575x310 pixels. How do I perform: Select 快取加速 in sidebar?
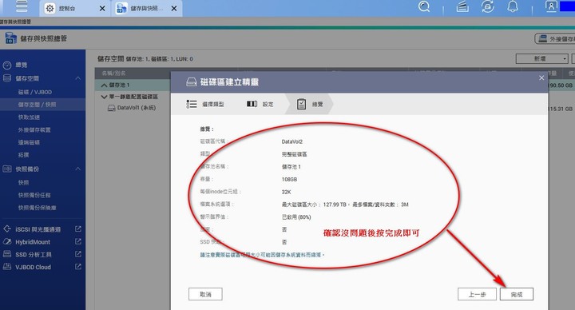[x=29, y=117]
